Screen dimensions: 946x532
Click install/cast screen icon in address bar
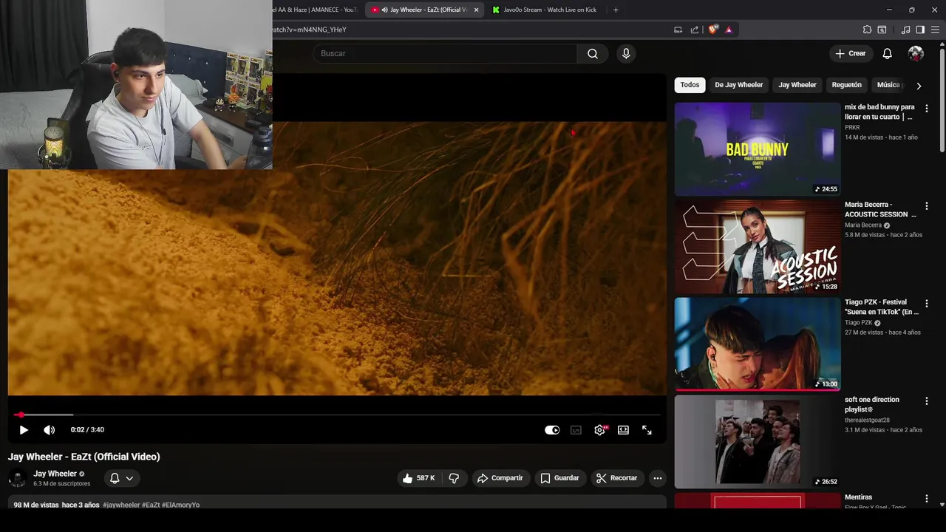coord(678,30)
